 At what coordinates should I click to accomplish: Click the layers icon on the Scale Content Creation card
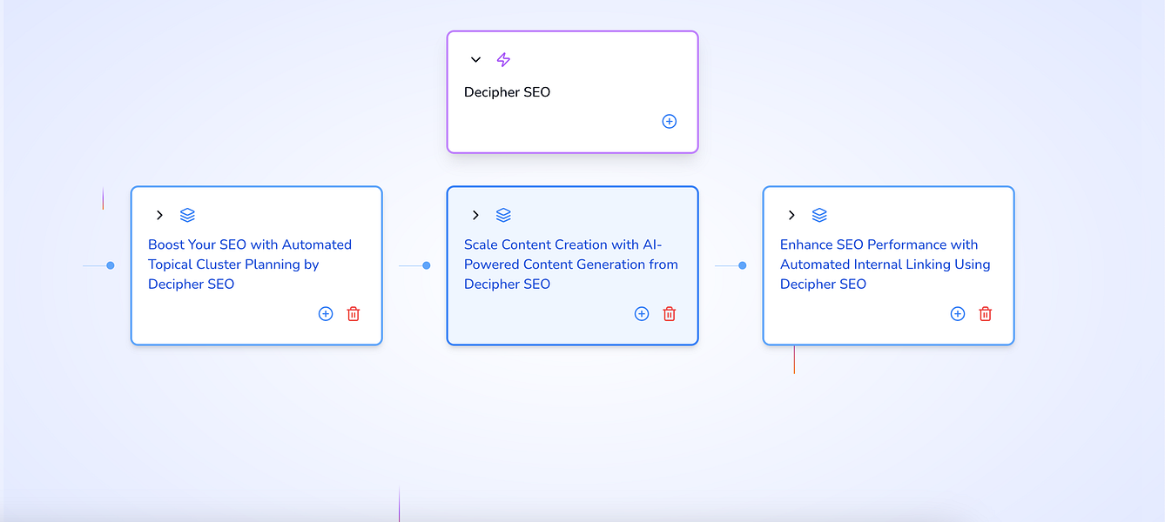coord(503,215)
